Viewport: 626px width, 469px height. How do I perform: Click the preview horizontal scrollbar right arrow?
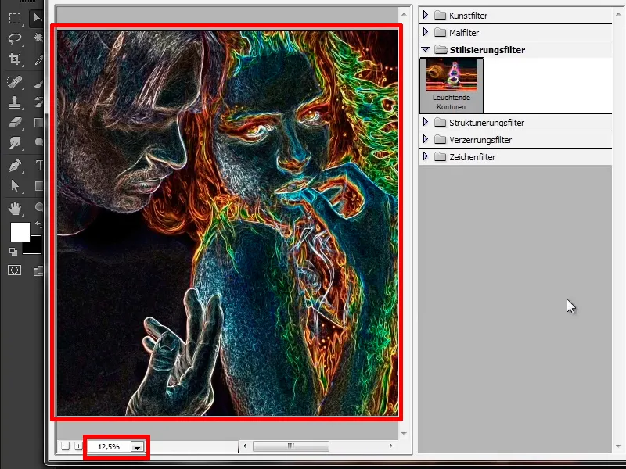(x=390, y=446)
